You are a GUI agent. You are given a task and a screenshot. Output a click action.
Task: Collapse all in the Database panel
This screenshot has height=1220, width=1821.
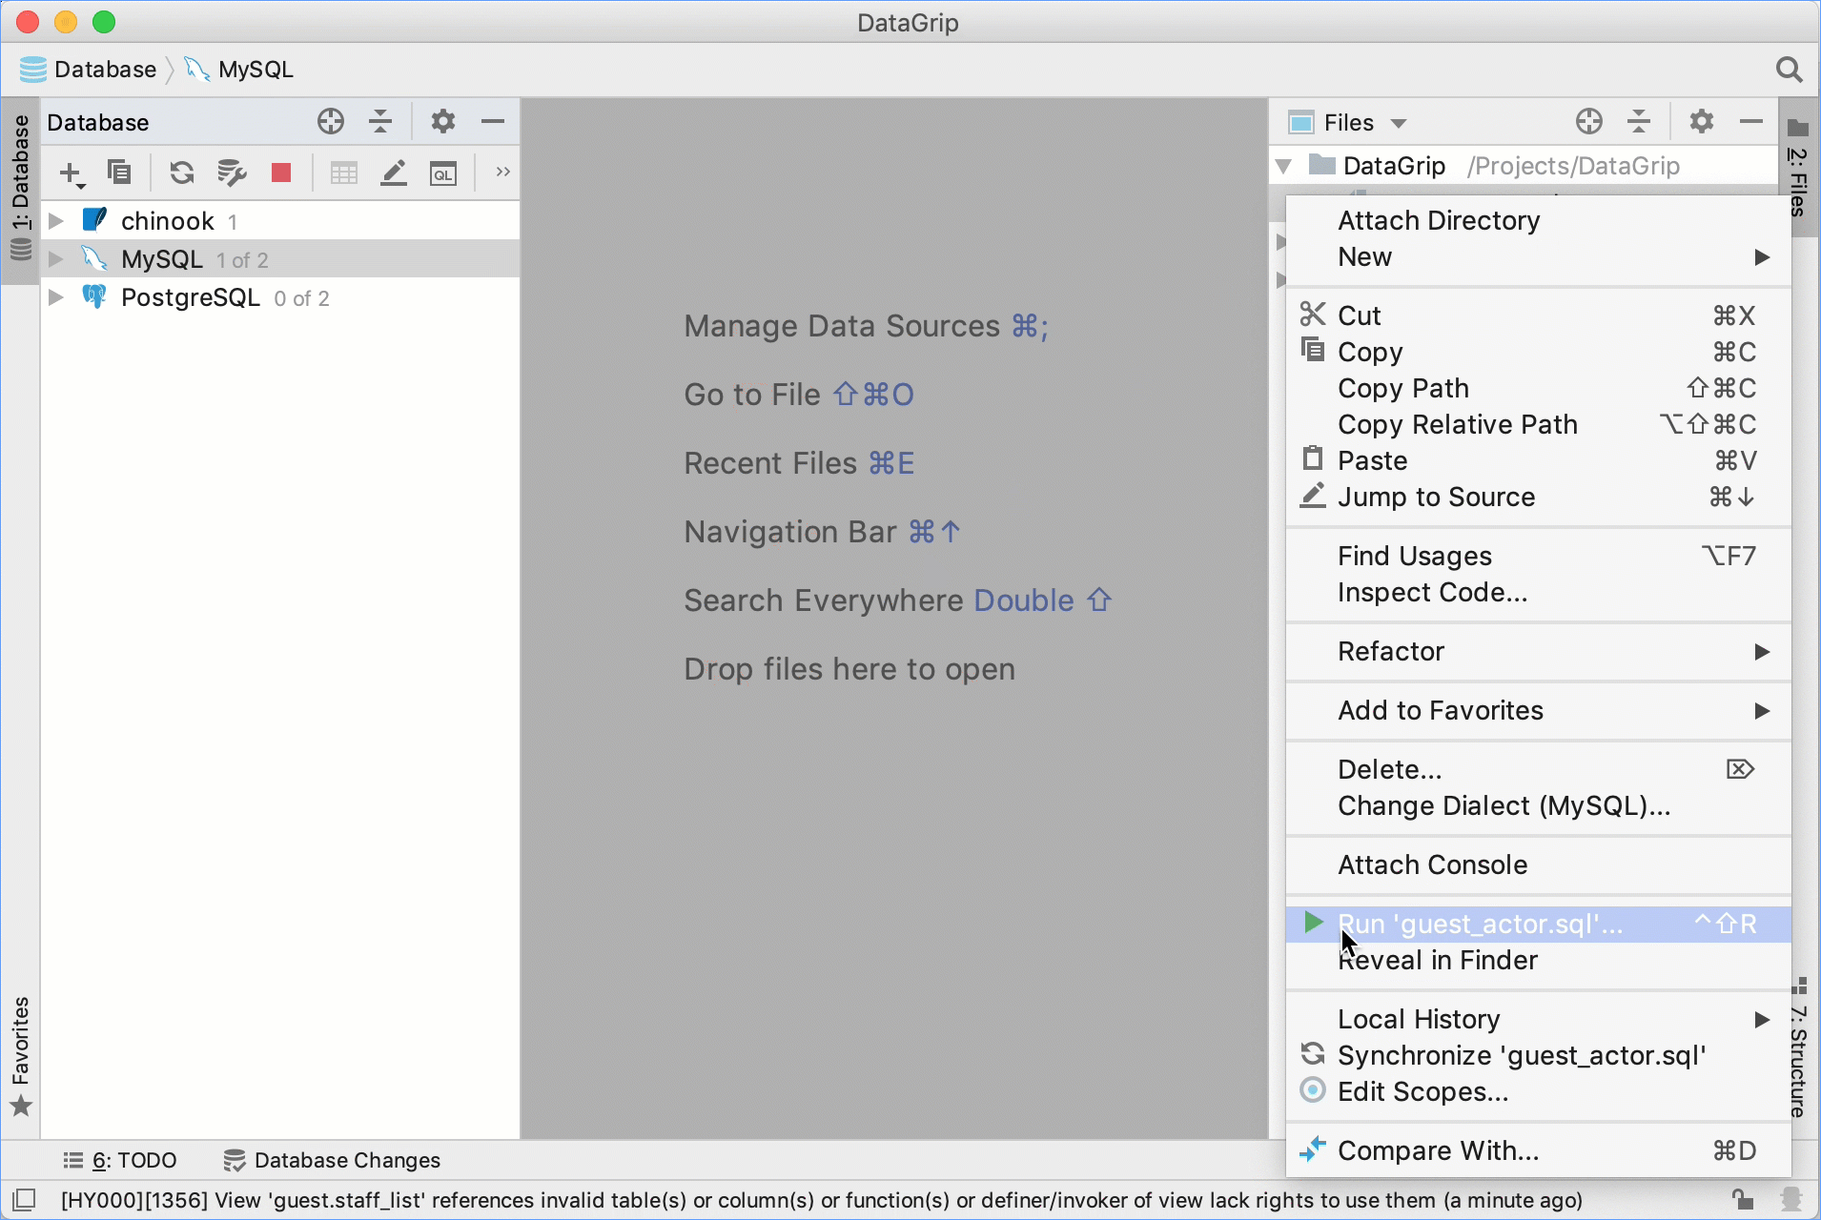pyautogui.click(x=380, y=121)
